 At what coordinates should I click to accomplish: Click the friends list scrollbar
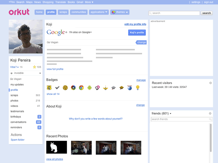click(x=210, y=138)
